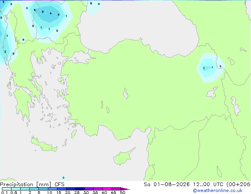Pick legend swatch between 10 and 15

[53, 189]
